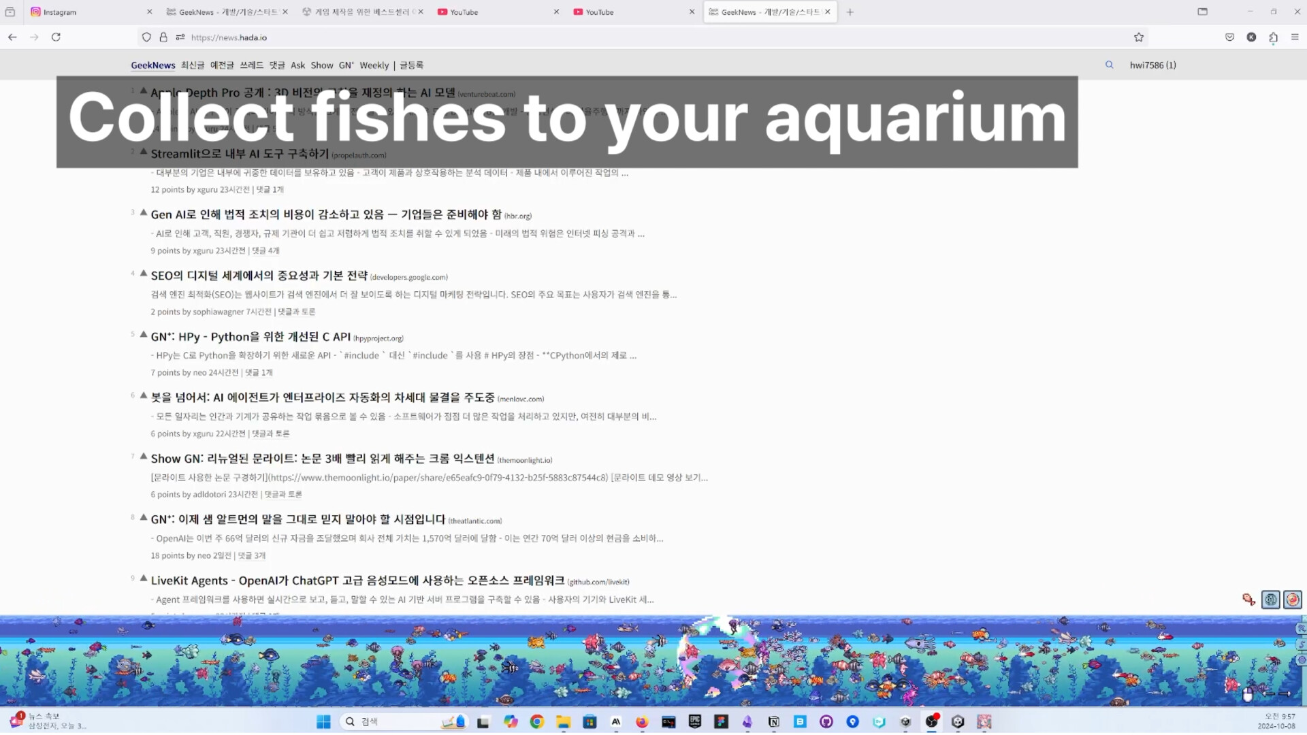Screen dimensions: 1307x735
Task: Open the 글등록 submission link
Action: click(413, 65)
